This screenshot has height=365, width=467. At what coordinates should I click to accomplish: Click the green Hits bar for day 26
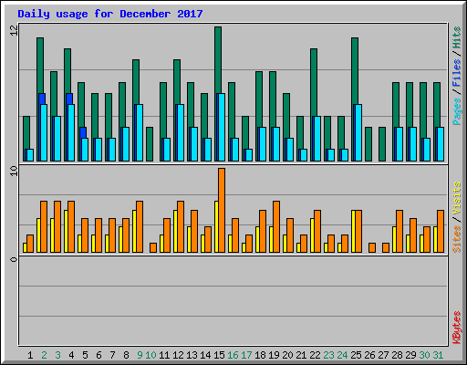[368, 144]
